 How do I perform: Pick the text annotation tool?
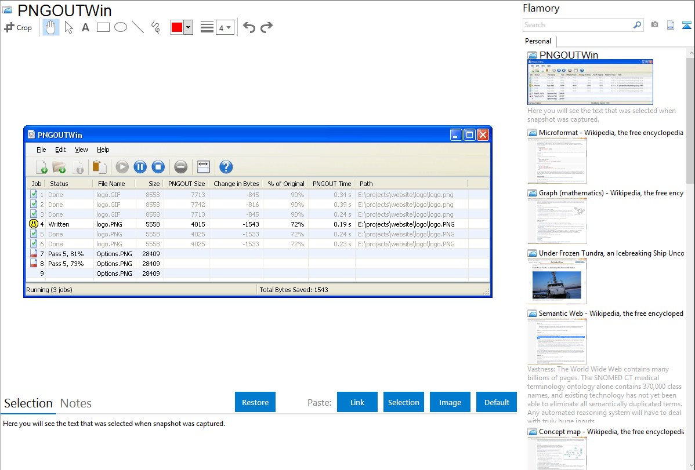[85, 27]
